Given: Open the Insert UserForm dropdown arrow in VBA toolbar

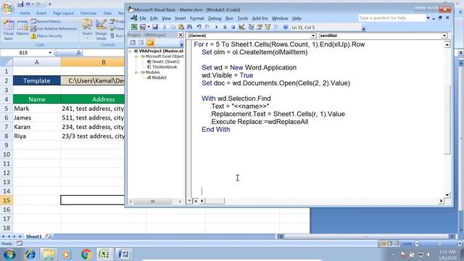Looking at the screenshot, I should pos(149,27).
